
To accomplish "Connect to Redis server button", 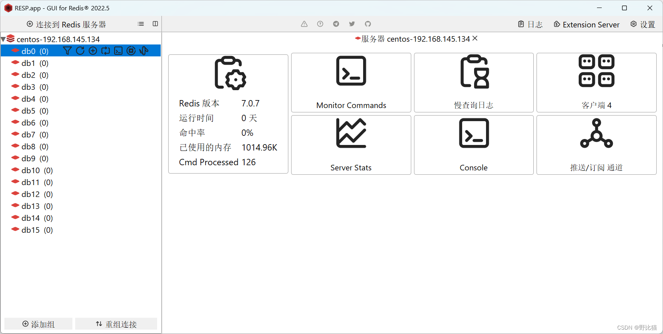I will 66,24.
